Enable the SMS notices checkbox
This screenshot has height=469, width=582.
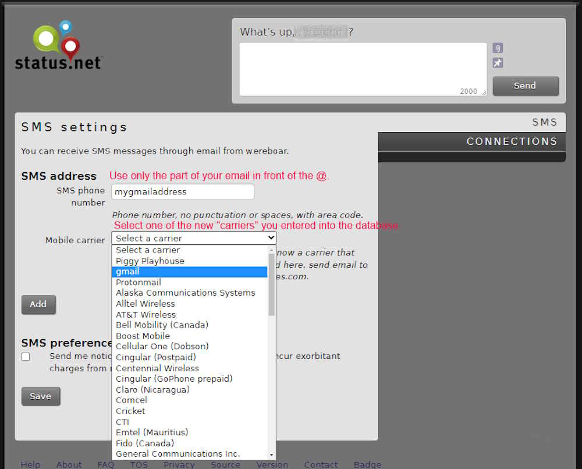tap(26, 357)
